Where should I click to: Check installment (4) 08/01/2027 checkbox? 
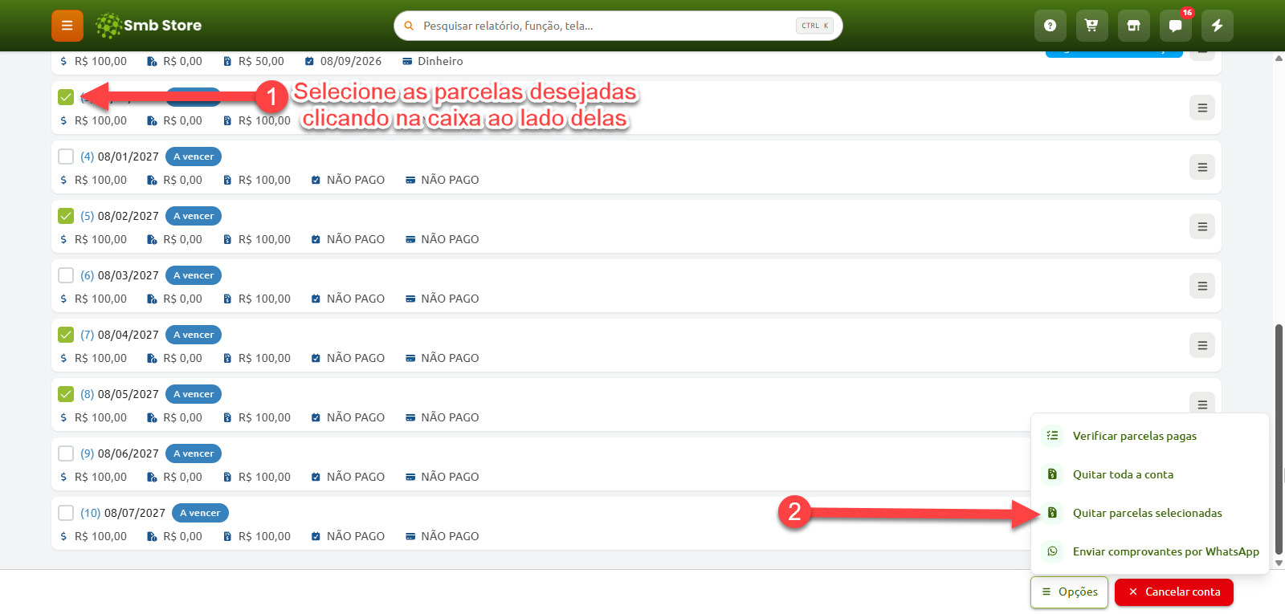pyautogui.click(x=66, y=157)
